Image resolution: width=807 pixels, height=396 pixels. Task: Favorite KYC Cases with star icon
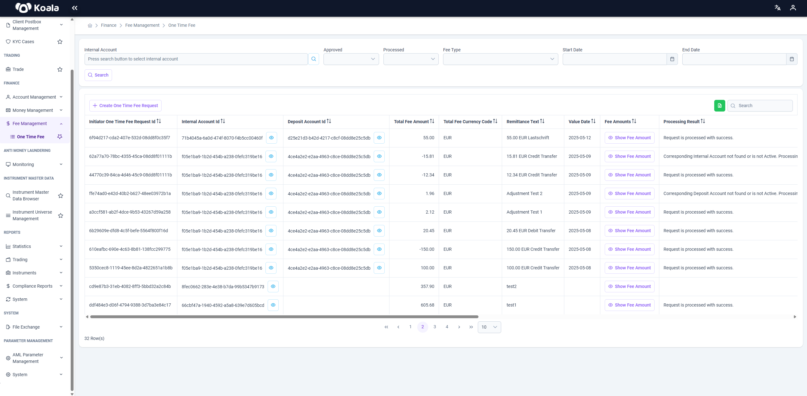click(60, 42)
